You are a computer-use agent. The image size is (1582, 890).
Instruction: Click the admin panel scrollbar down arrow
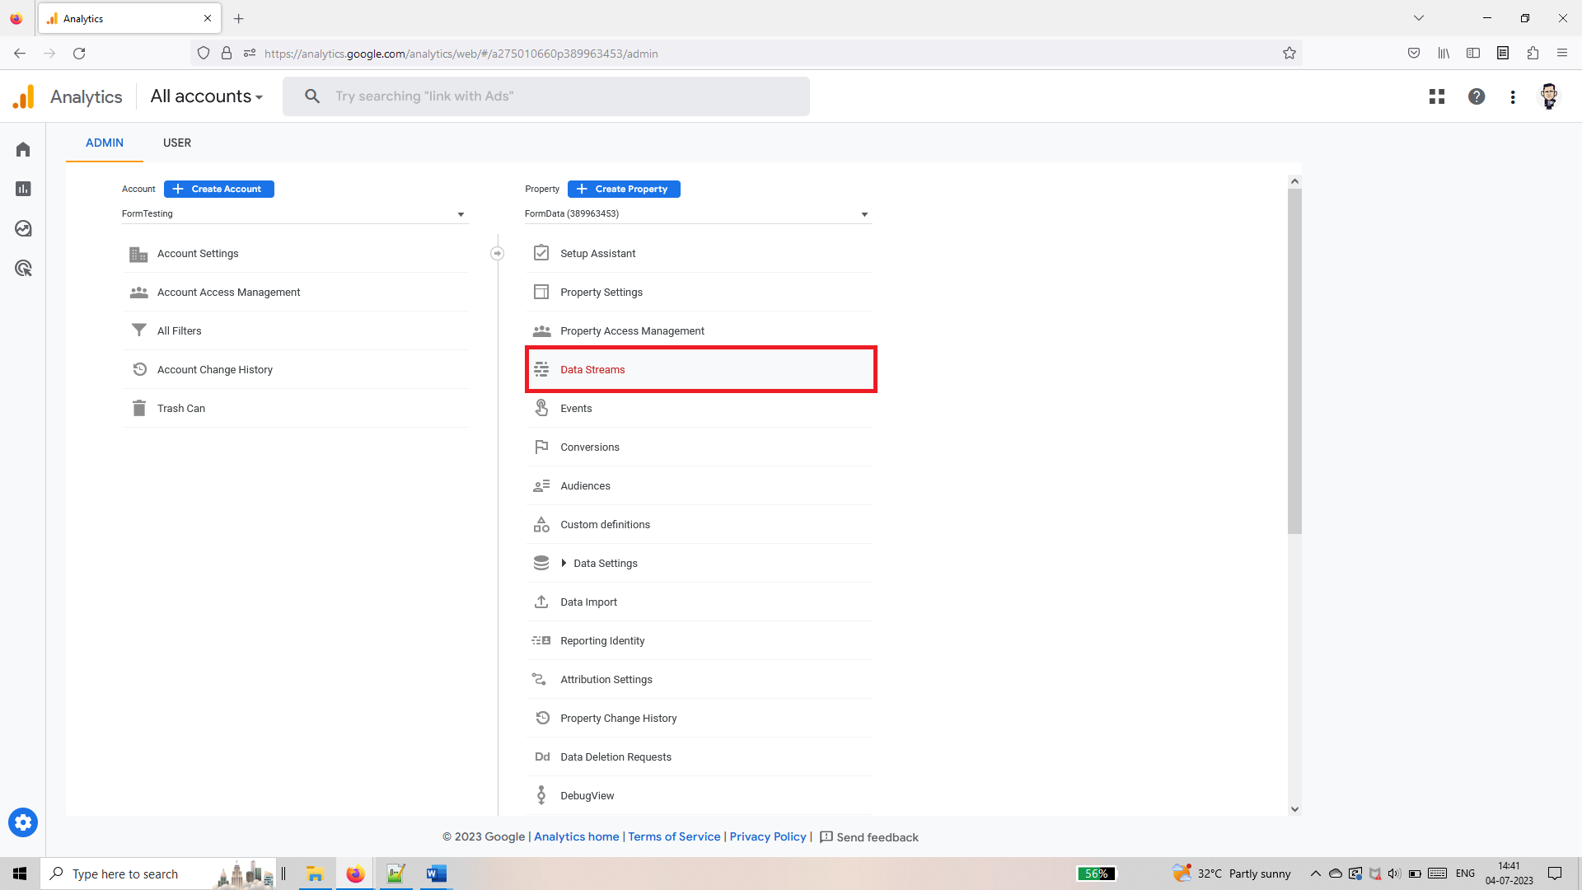click(x=1294, y=809)
